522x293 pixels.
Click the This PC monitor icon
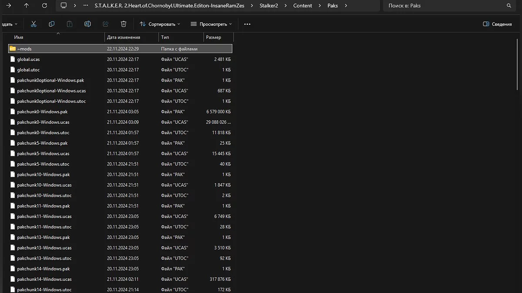[x=64, y=6]
